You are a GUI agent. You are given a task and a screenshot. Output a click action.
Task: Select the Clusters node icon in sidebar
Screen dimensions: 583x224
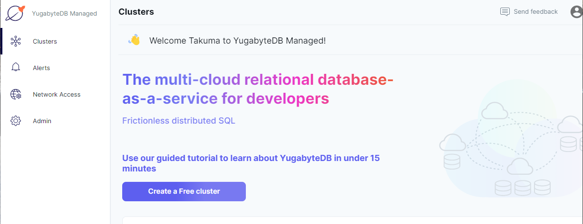(16, 41)
